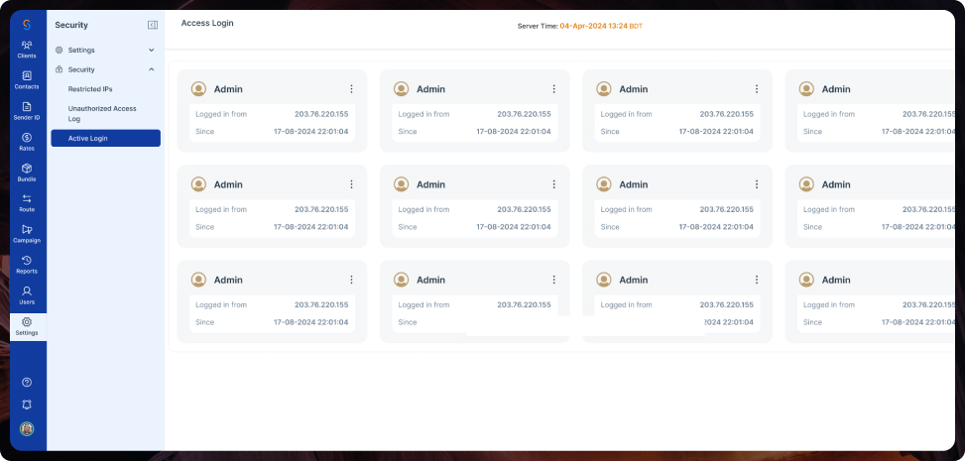Open options menu of first Admin card

tap(351, 89)
